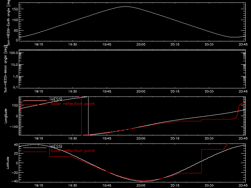Click the Latitude axis title
Image resolution: width=251 pixels, height=188 pixels.
8,163
